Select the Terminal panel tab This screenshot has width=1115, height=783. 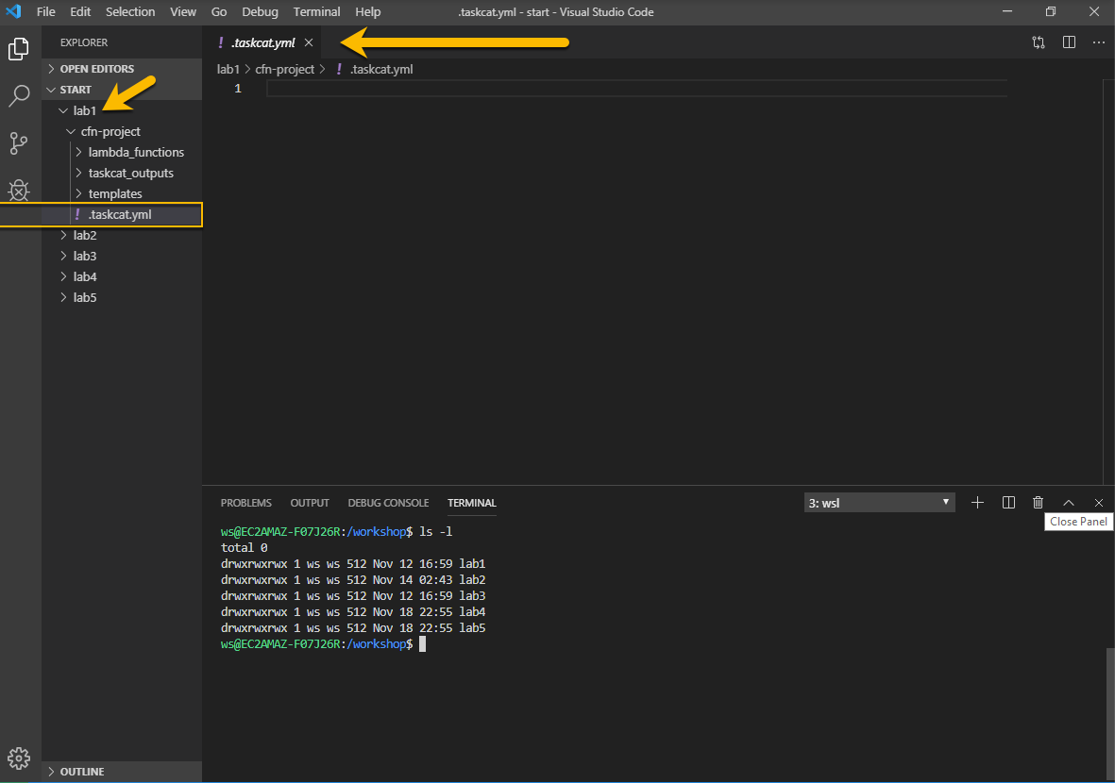click(x=471, y=503)
